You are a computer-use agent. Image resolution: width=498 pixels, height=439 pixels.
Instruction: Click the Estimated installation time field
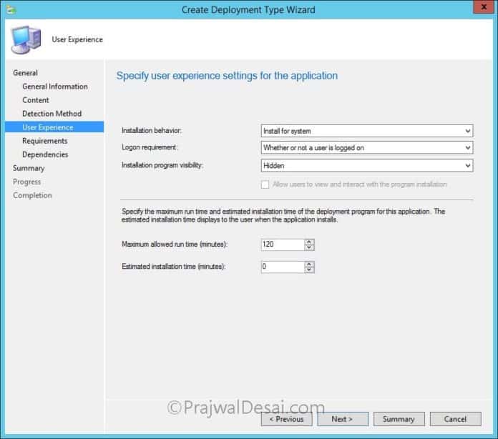[x=283, y=267]
